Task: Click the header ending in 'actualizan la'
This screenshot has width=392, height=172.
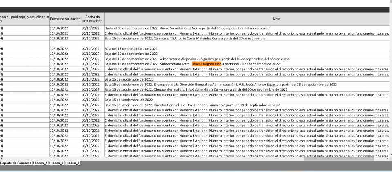Action: 24,19
